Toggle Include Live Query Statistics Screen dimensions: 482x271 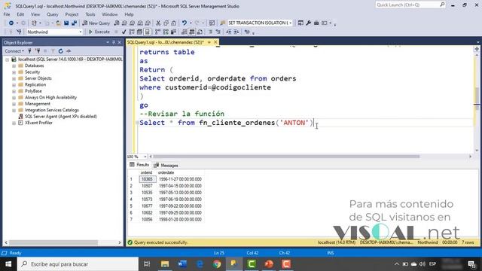pyautogui.click(x=166, y=32)
